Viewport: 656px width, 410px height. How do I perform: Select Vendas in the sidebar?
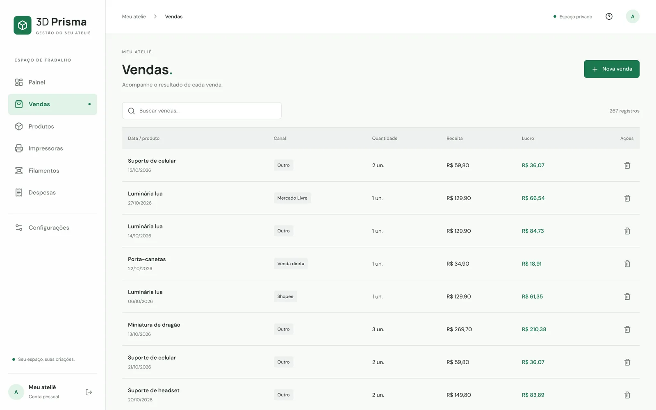tap(52, 104)
